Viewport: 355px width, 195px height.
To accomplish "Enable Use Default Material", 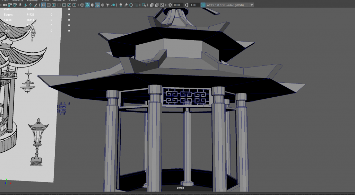I will (x=92, y=5).
